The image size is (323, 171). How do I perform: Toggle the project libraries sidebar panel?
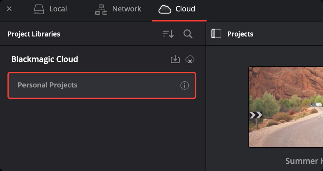click(x=216, y=34)
